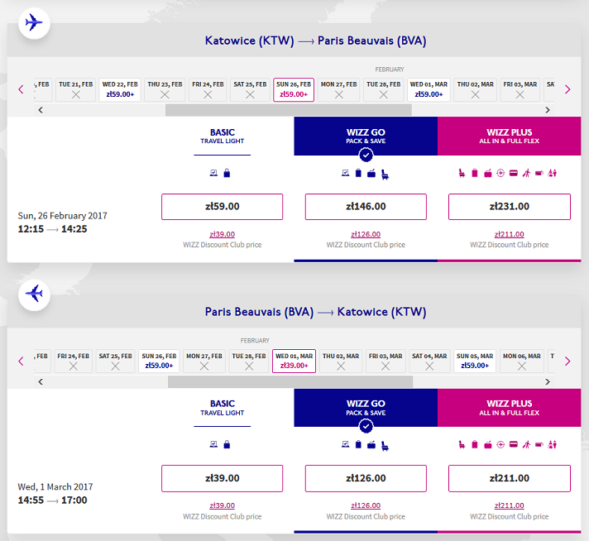Image resolution: width=589 pixels, height=541 pixels.
Task: Select outbound BASIC Travel Light fare header
Action: (222, 136)
